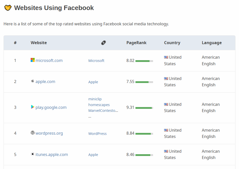Click the WordPress logo next to wordpress.org
This screenshot has width=239, height=169.
[32, 133]
